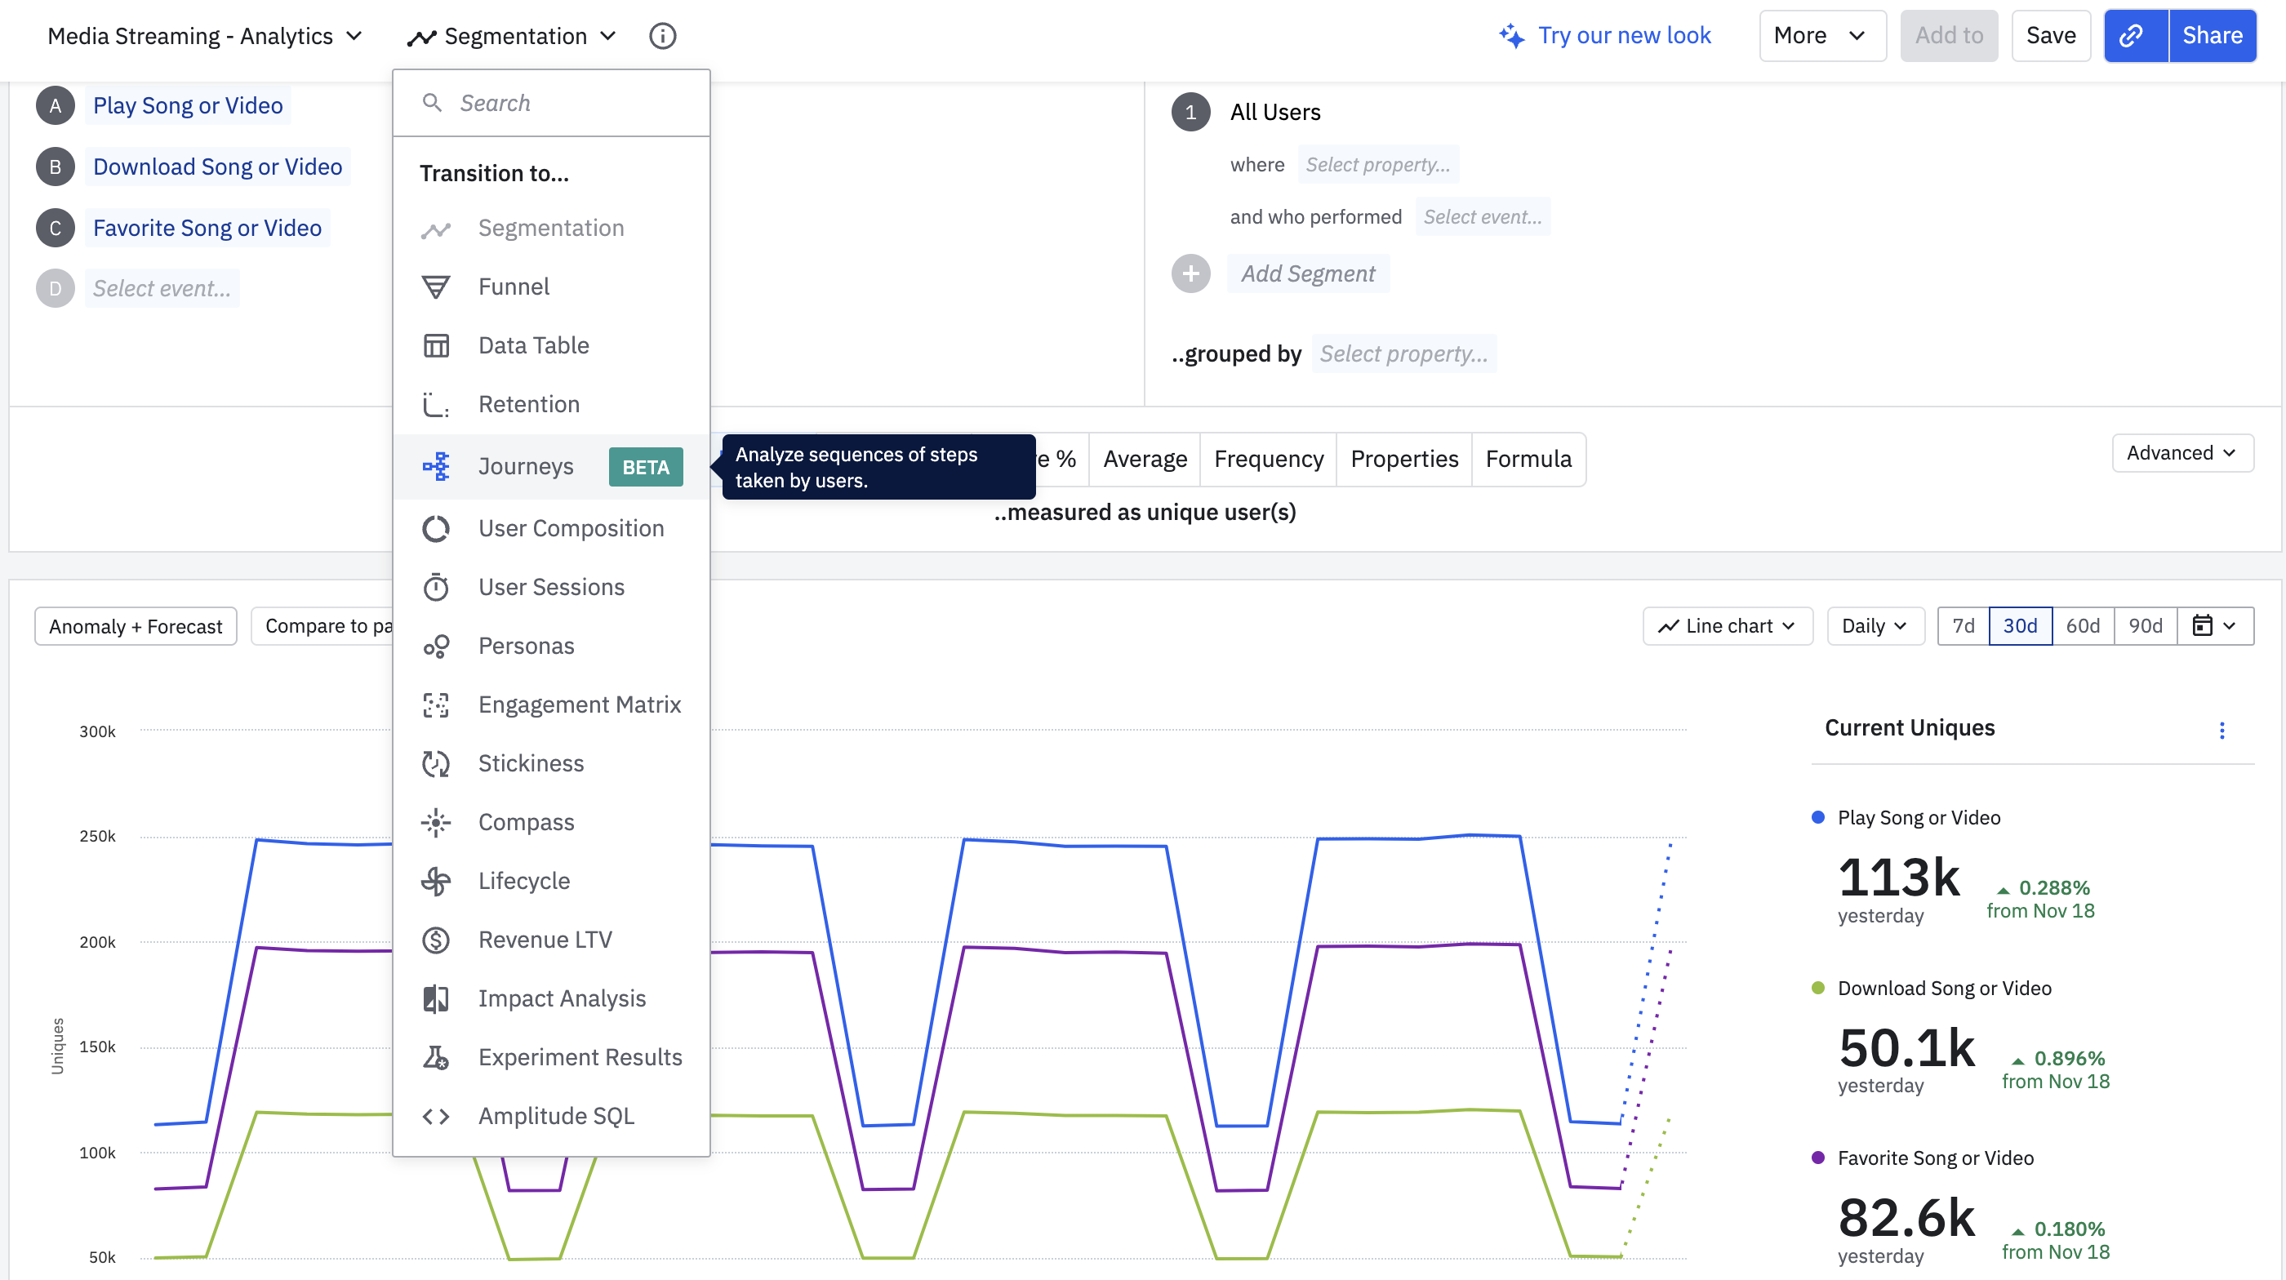Select the 60d range option
Screen dimensions: 2286x1280
coord(2082,626)
